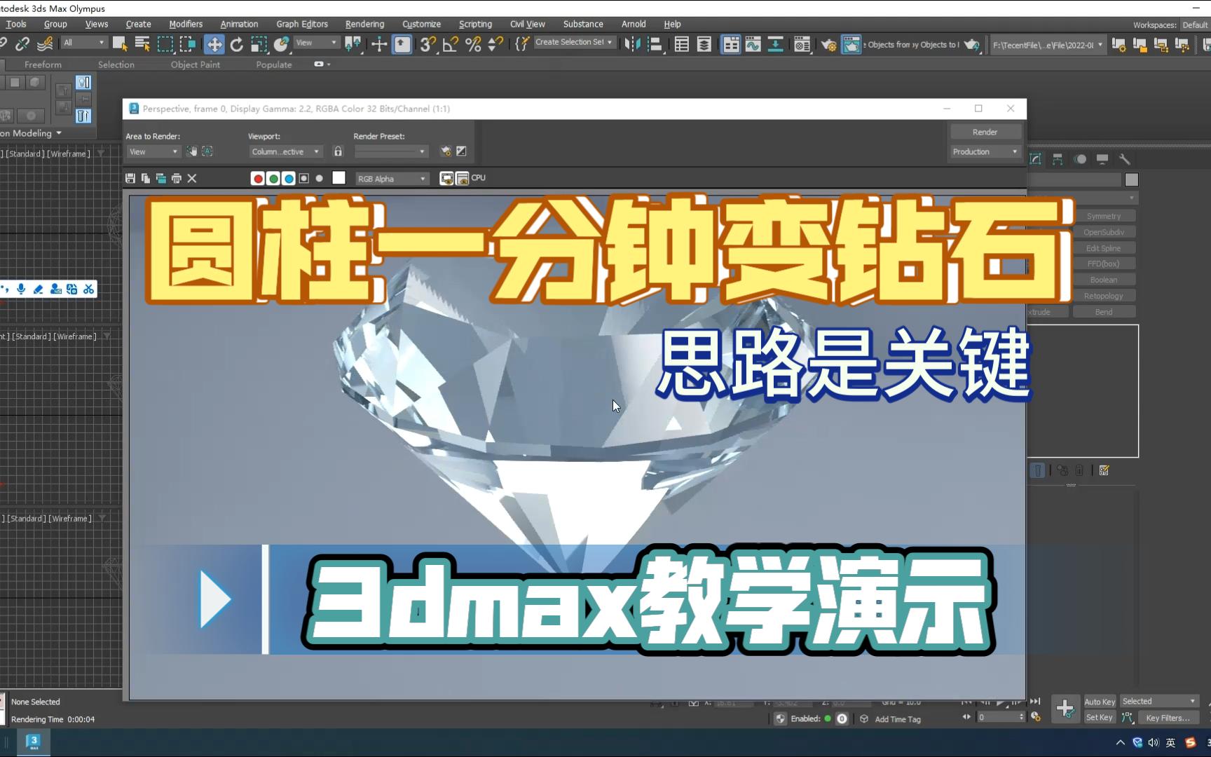Choose the Rectangular Selection Region tool
This screenshot has height=757, width=1211.
[165, 44]
